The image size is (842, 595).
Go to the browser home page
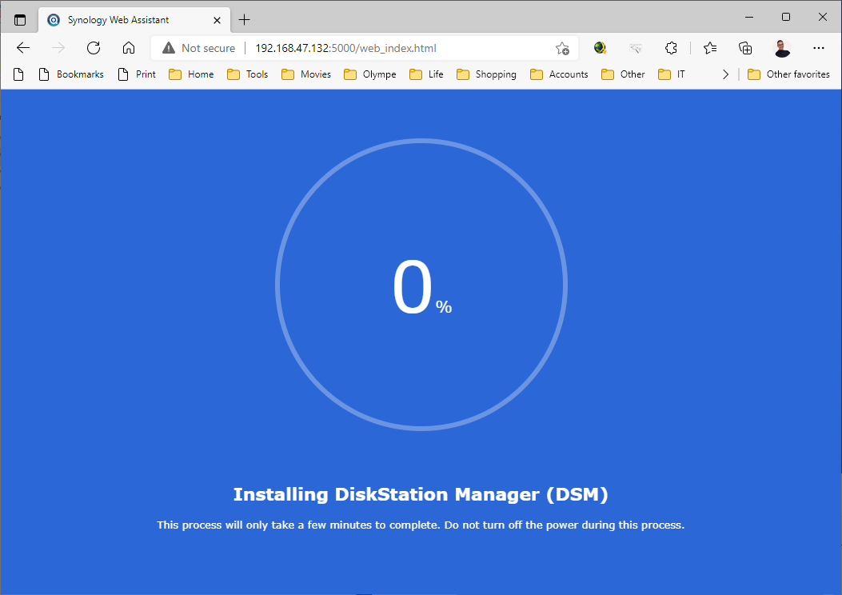129,48
